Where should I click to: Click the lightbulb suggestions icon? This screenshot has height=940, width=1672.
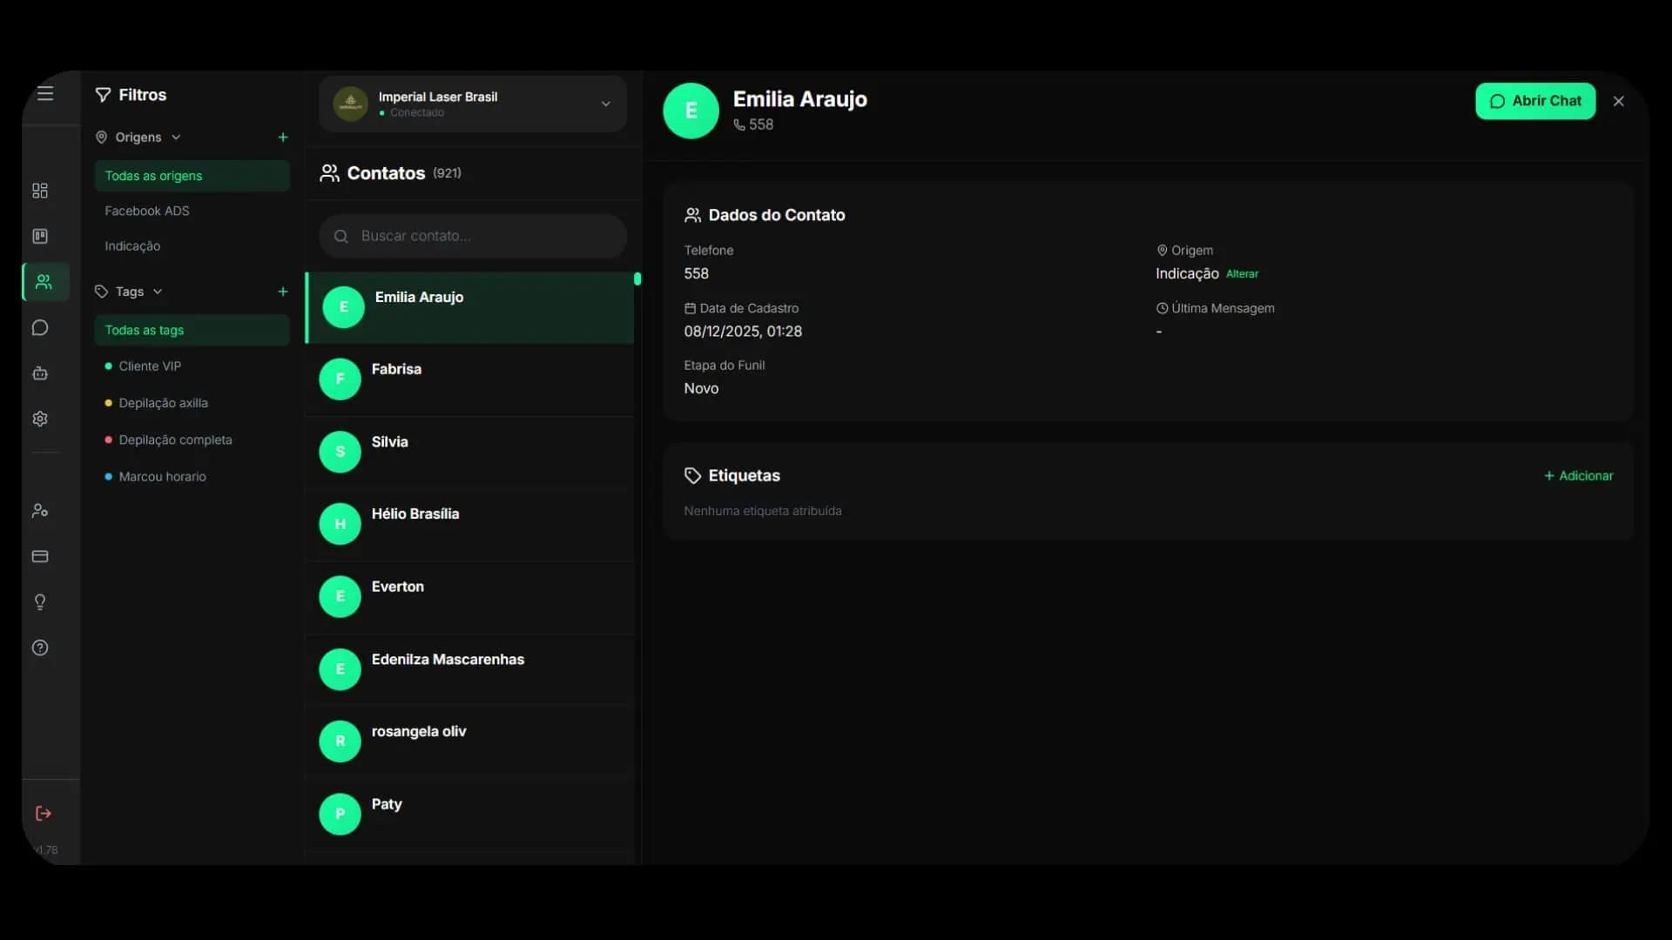40,602
